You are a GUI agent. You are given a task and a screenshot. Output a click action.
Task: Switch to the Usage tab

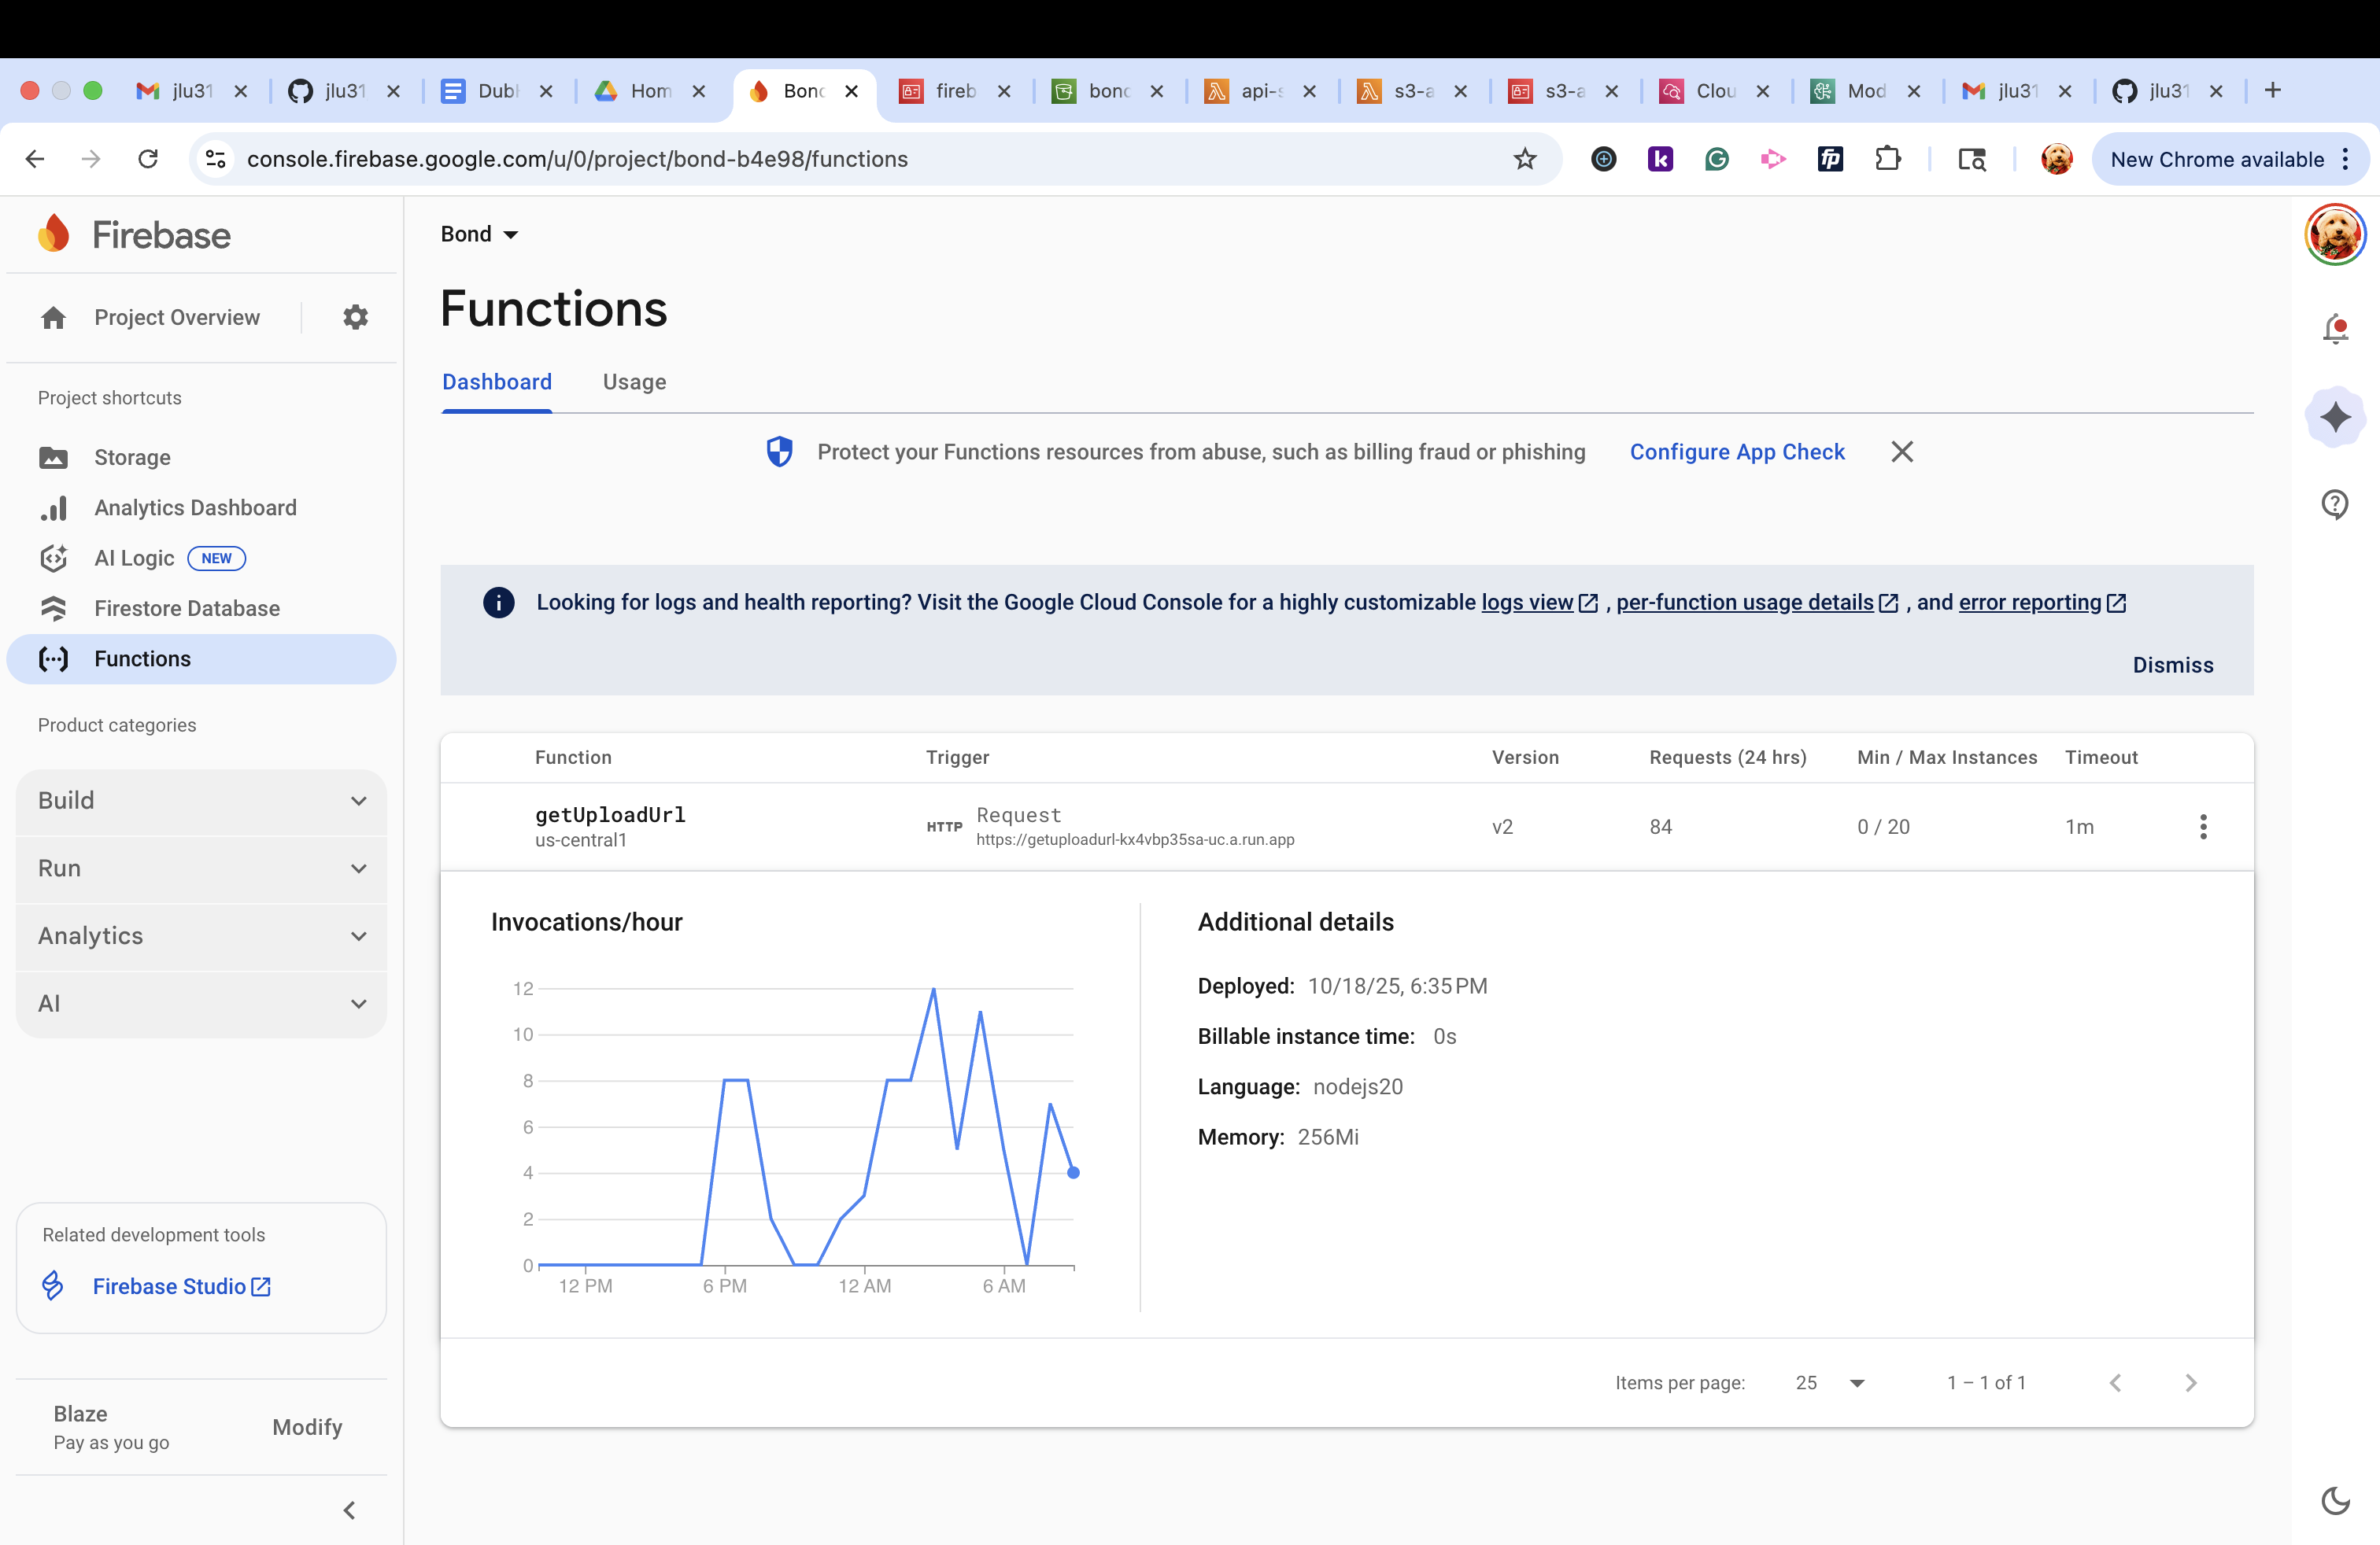click(x=634, y=382)
